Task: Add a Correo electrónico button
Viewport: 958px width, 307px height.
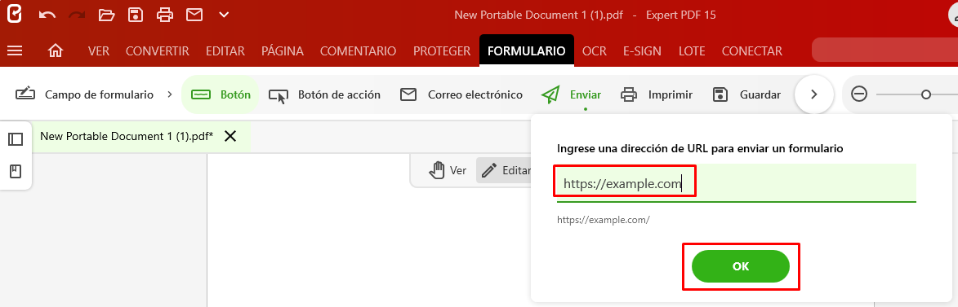Action: pos(461,94)
